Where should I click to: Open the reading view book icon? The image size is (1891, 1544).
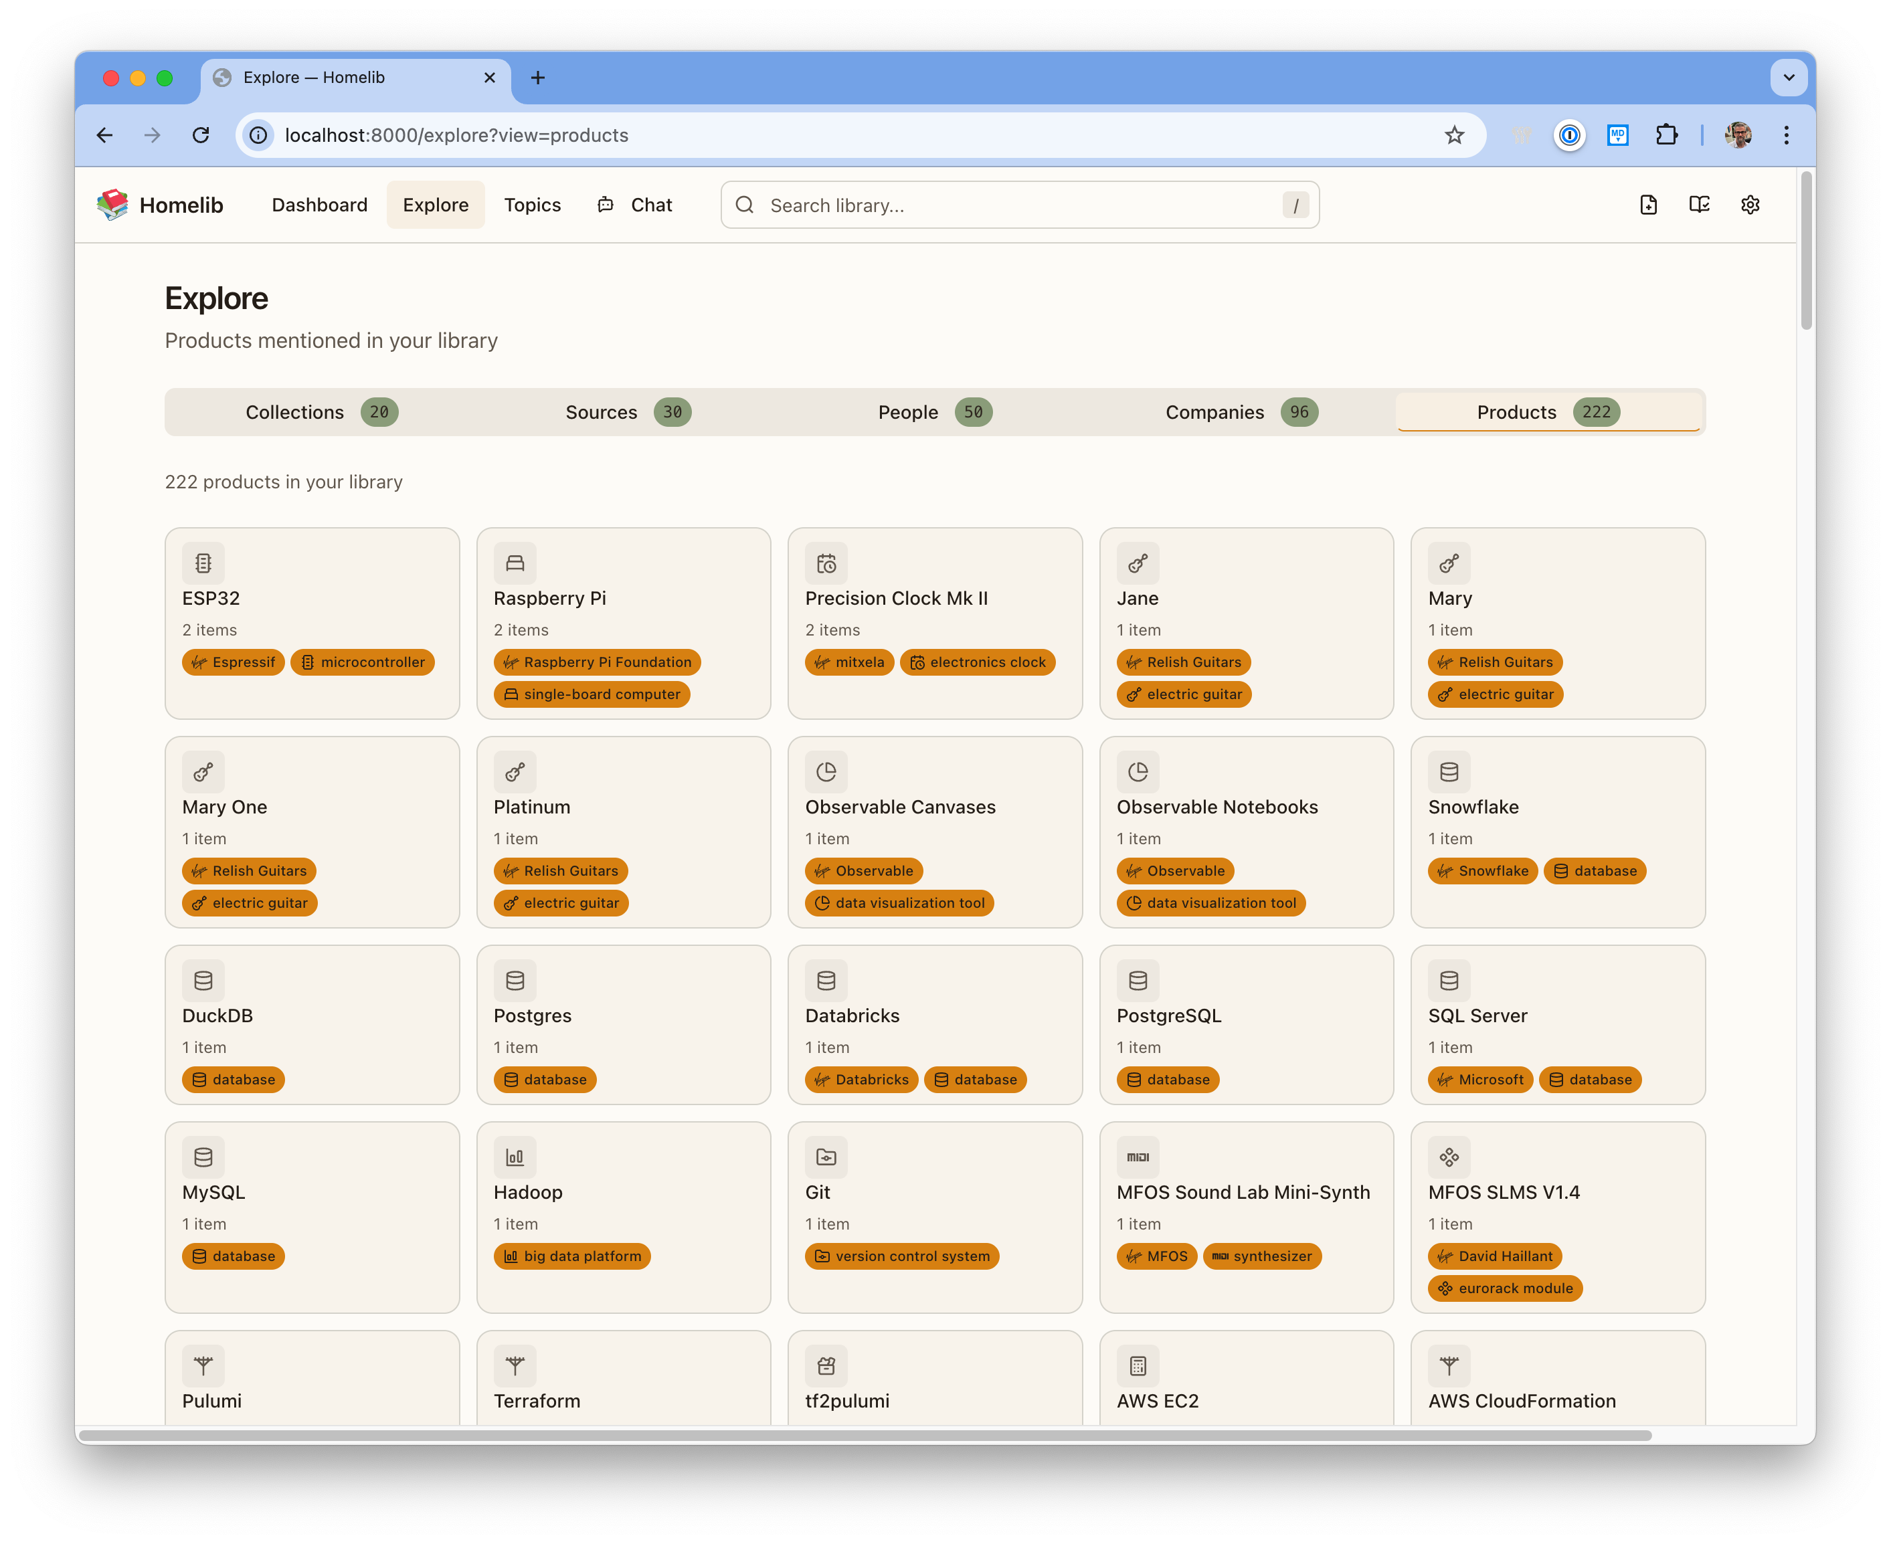point(1699,205)
